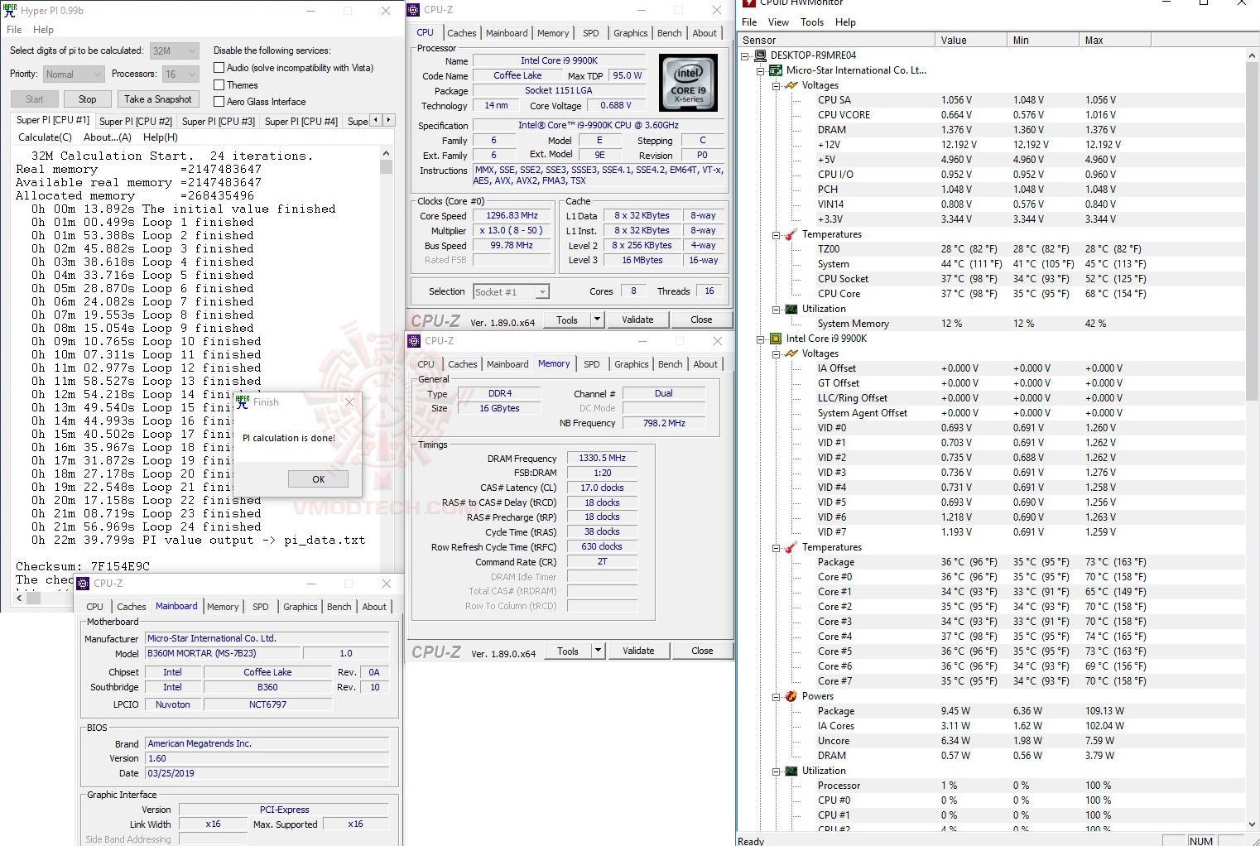Click CPU-Z icon in the CPU tab window title
Image resolution: width=1260 pixels, height=846 pixels.
414,10
